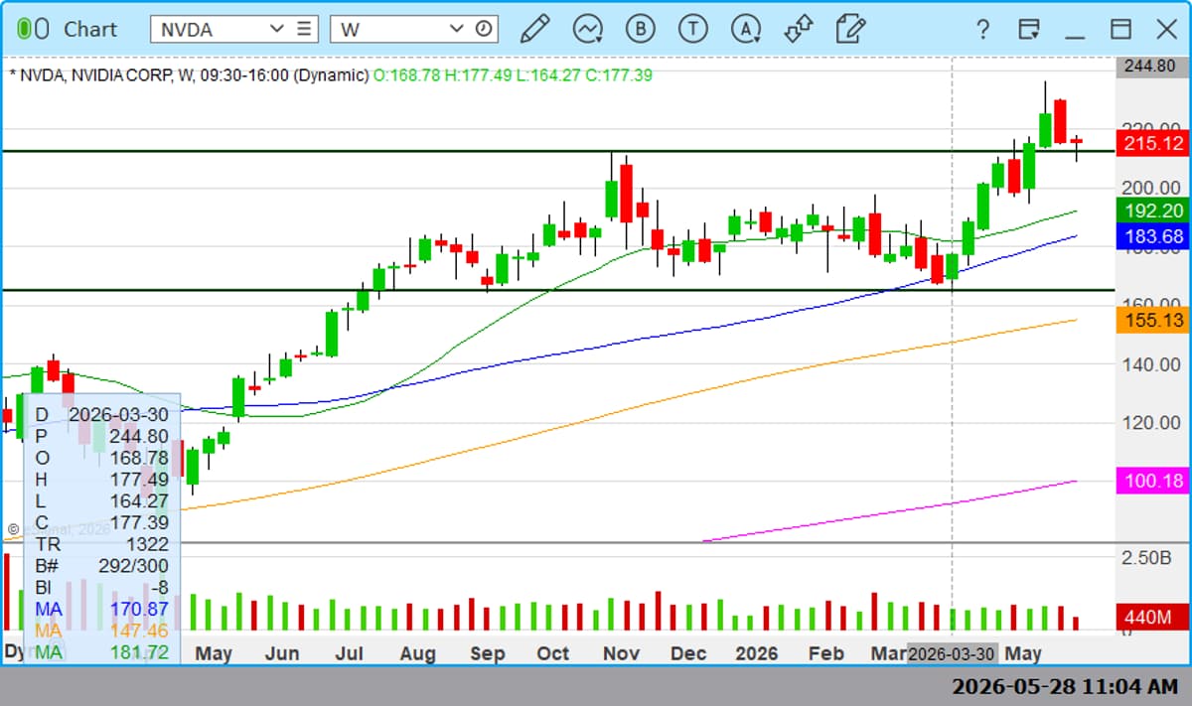The height and width of the screenshot is (706, 1192).
Task: Click the circled T toolbar icon
Action: 692,29
